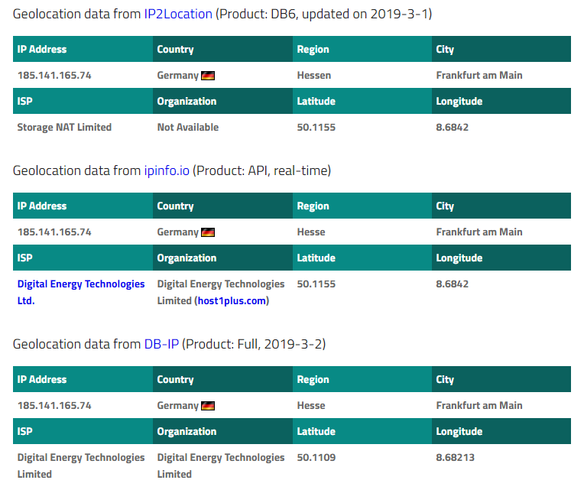The height and width of the screenshot is (493, 584).
Task: Click the 'IP Address' header in IP2Location table
Action: click(42, 50)
